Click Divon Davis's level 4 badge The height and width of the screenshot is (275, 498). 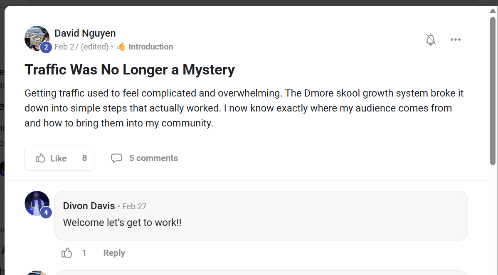pyautogui.click(x=46, y=213)
